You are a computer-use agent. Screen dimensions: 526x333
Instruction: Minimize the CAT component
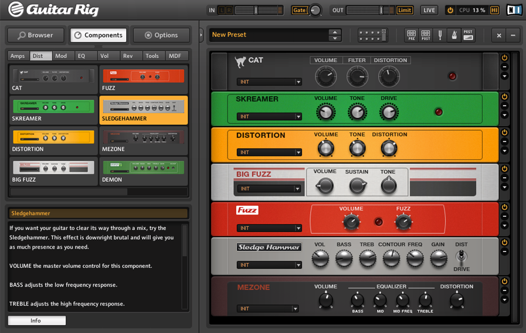pos(504,67)
